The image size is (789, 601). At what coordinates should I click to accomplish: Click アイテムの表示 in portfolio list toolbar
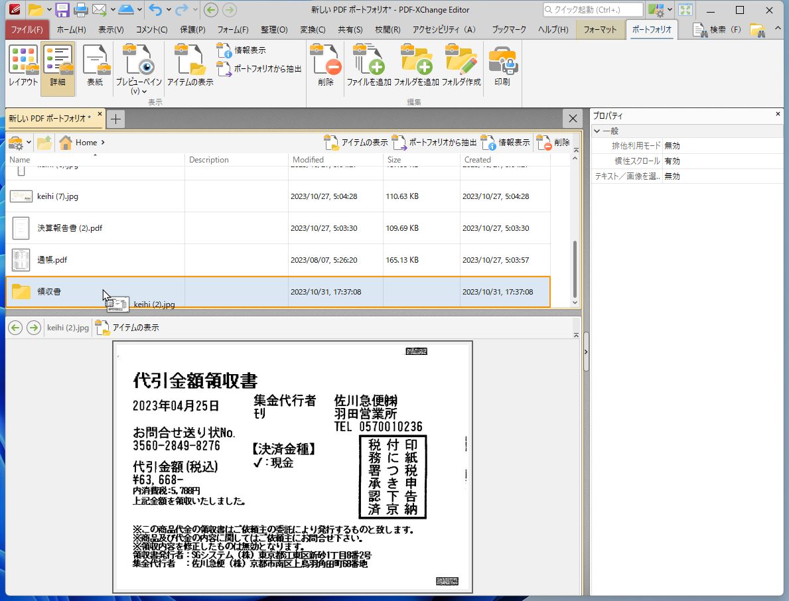[x=356, y=143]
